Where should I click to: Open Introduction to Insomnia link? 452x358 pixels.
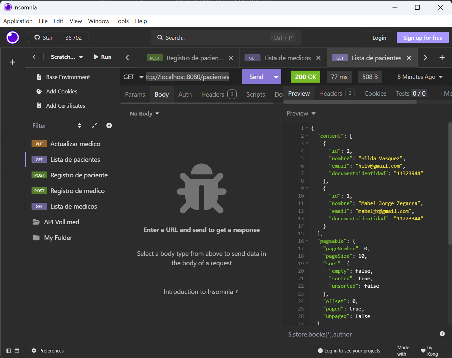click(202, 292)
